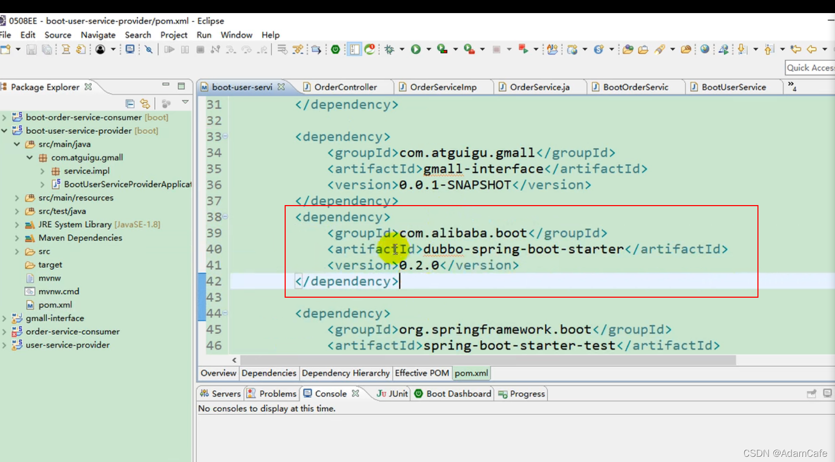
Task: Open the Back history dropdown arrow
Action: (x=825, y=49)
